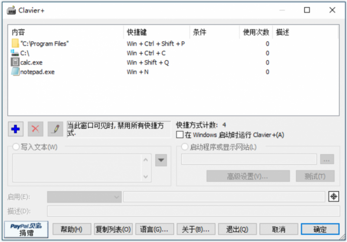The image size is (347, 242).
Task: Click the 退出(Q) quit button
Action: point(237,229)
